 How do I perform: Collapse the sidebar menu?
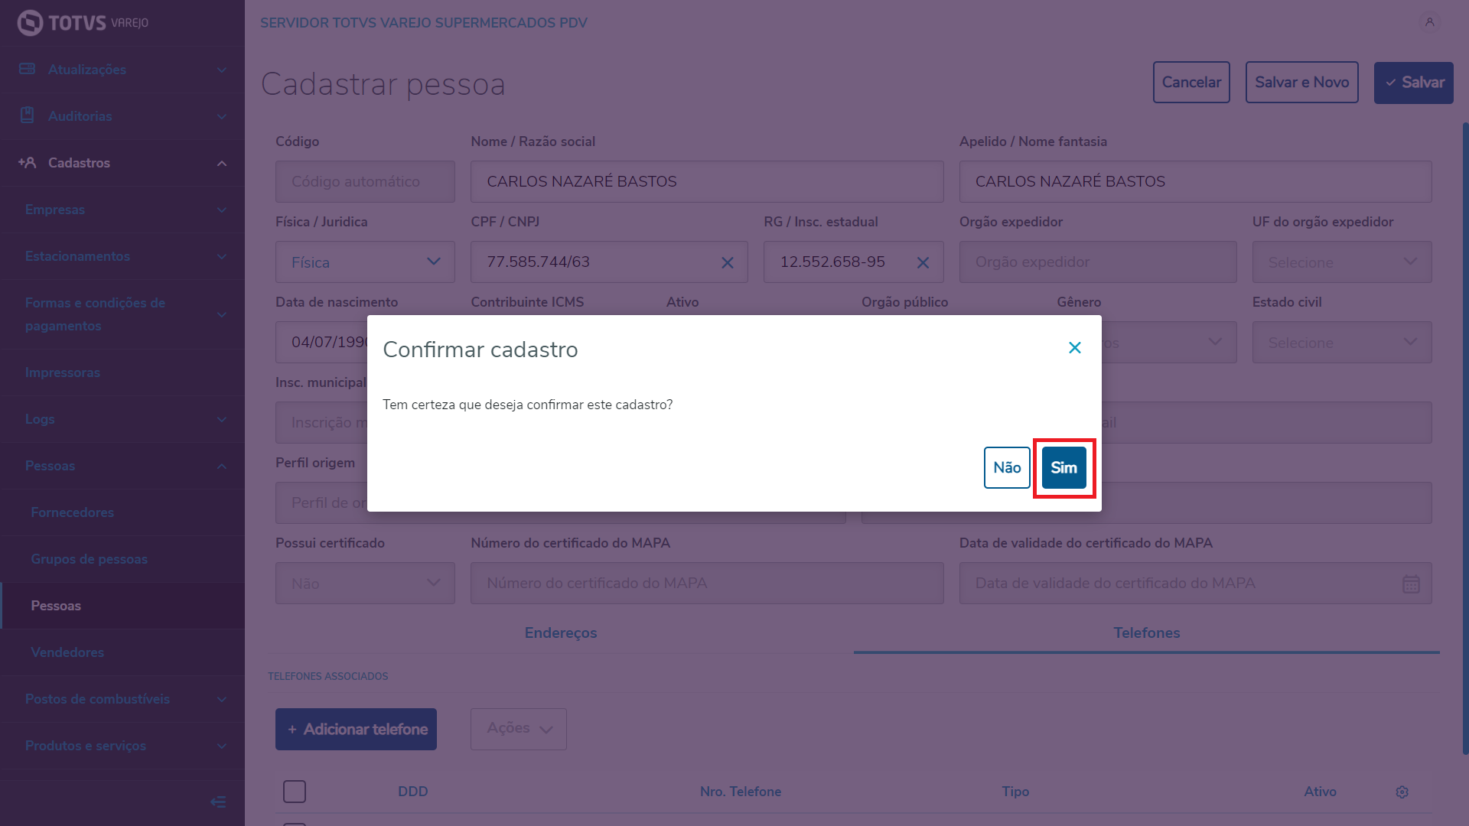pyautogui.click(x=218, y=802)
